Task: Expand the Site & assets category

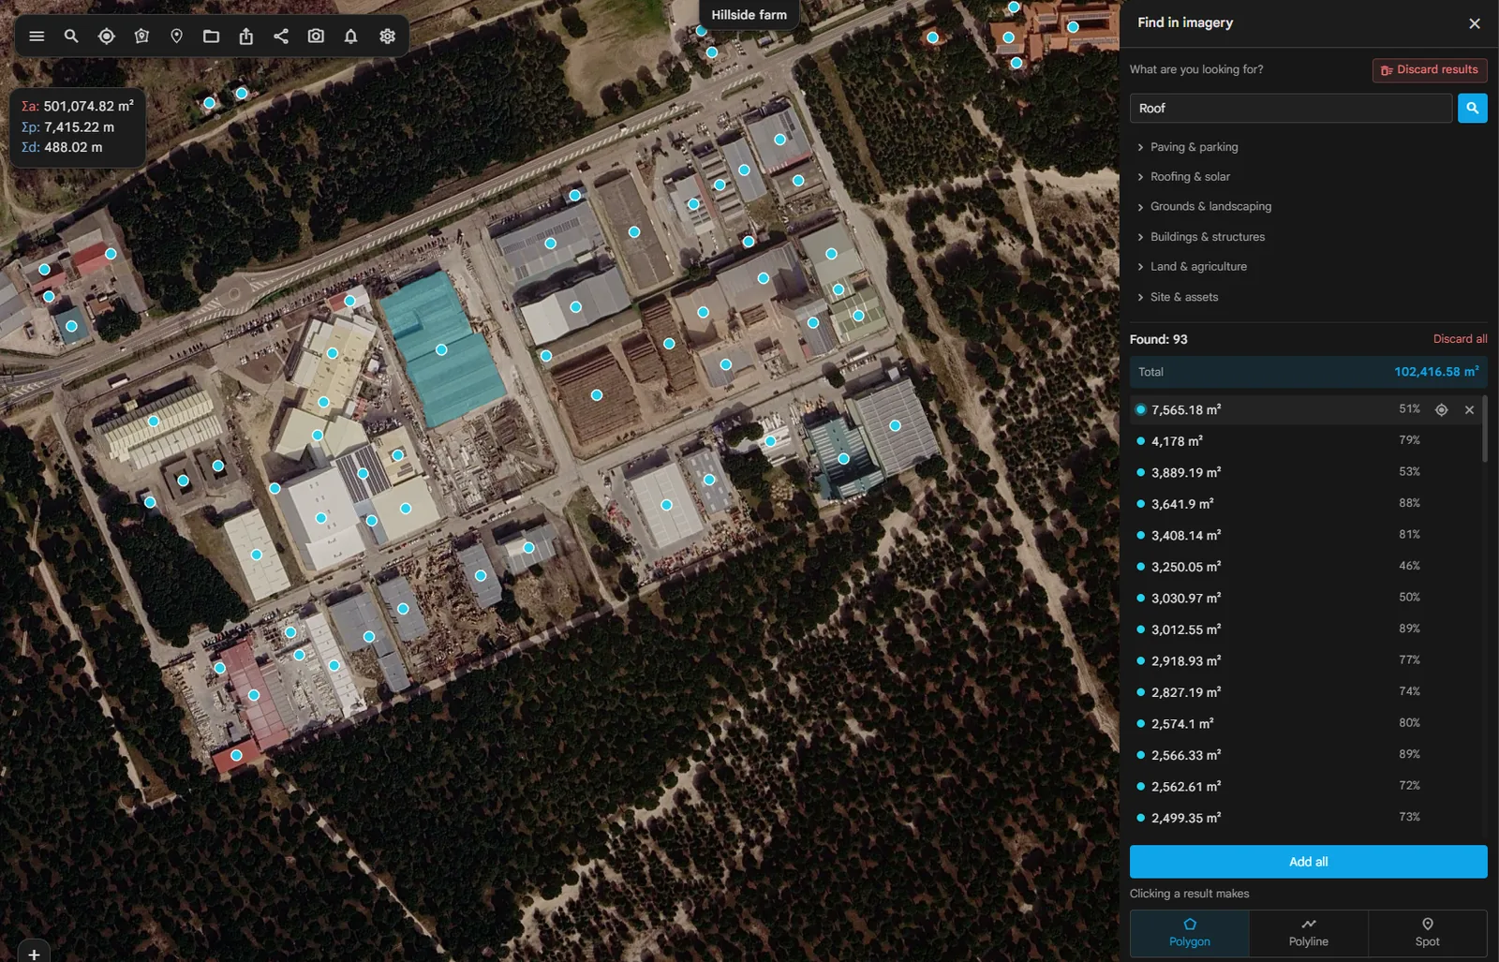Action: (1178, 297)
